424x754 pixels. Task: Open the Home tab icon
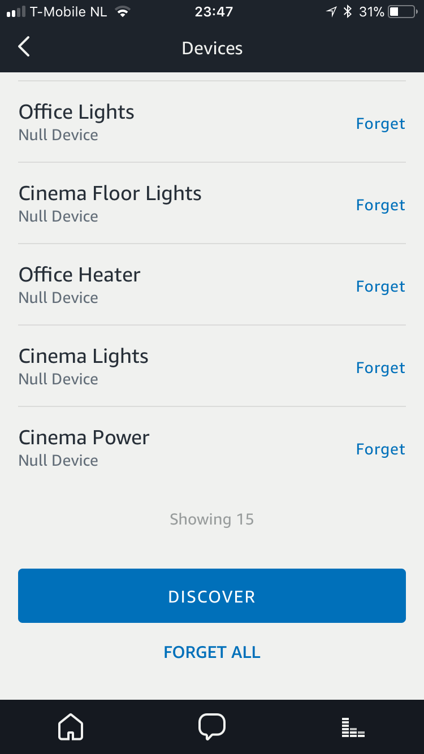[71, 726]
